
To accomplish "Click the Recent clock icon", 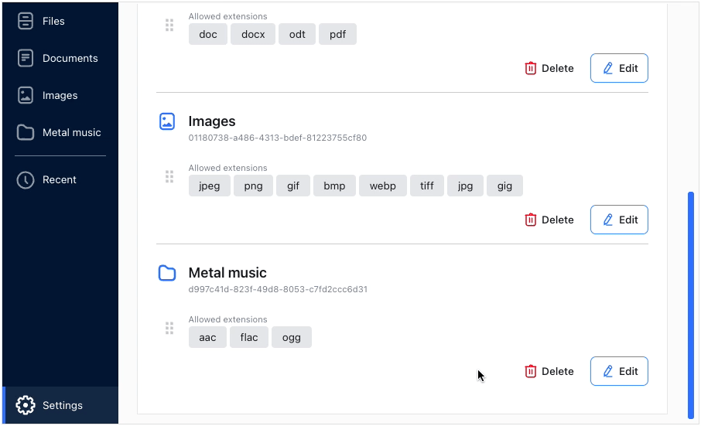I will point(26,179).
